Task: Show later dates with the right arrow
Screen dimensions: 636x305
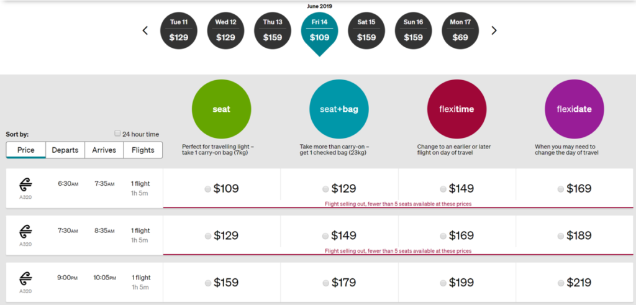Action: (494, 30)
